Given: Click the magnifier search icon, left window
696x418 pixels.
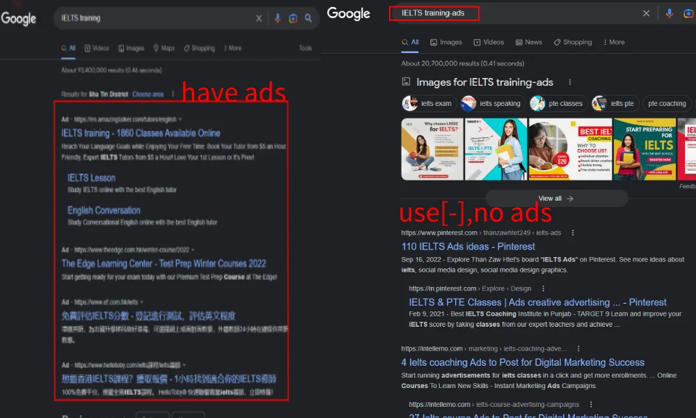Looking at the screenshot, I should coord(308,18).
